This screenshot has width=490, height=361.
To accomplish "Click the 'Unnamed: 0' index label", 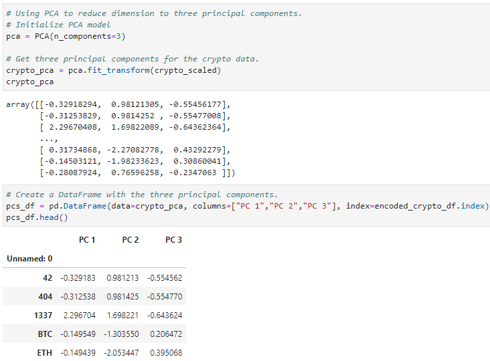I will pyautogui.click(x=29, y=259).
